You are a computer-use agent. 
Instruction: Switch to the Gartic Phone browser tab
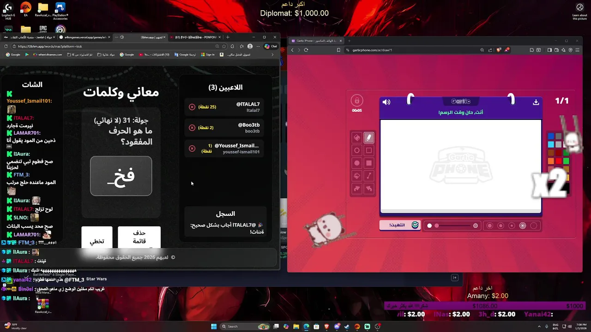317,41
